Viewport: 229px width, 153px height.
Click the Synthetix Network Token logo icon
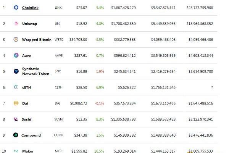coord(16,71)
